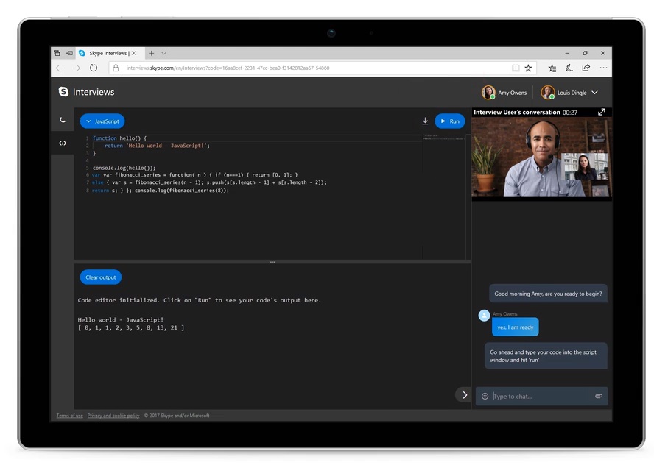Screen dimensions: 654x465
Task: Open the favorites hub icon
Action: [552, 68]
